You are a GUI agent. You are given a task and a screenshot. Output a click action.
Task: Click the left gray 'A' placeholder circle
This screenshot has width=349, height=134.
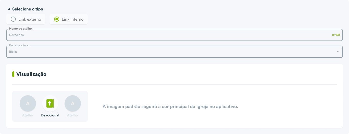(x=28, y=103)
